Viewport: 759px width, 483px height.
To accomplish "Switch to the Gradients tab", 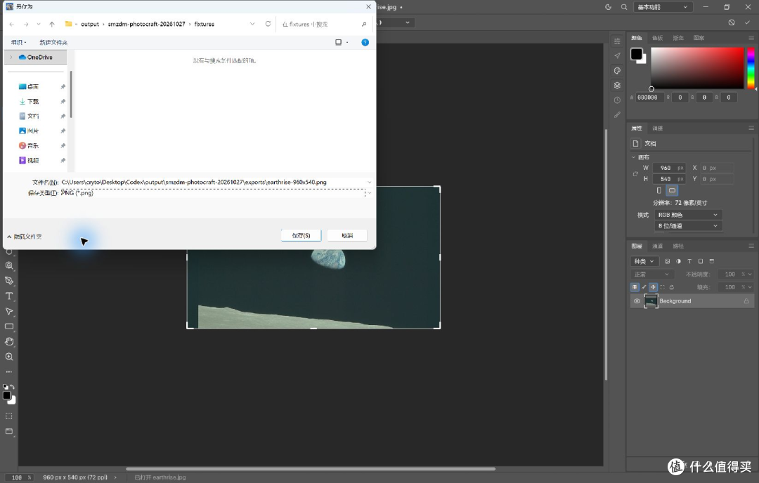I will [678, 38].
